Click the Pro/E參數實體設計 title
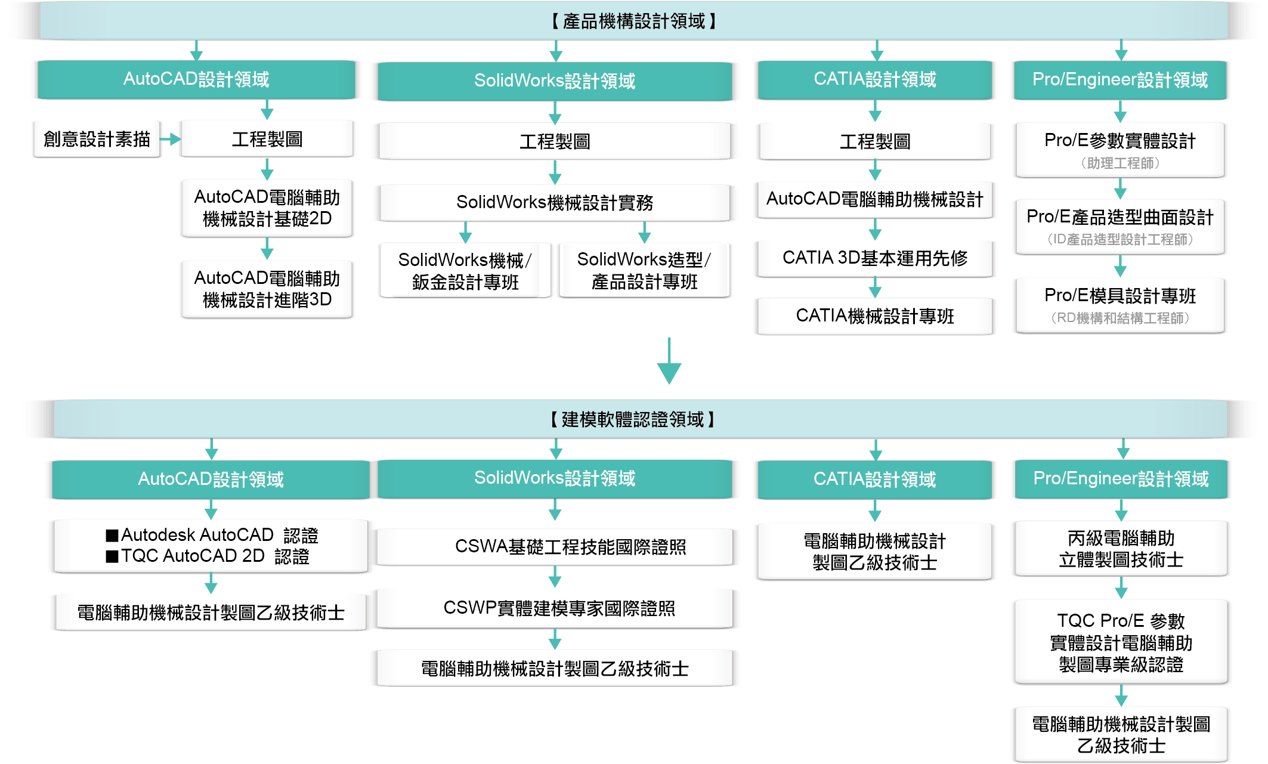 click(x=1120, y=141)
